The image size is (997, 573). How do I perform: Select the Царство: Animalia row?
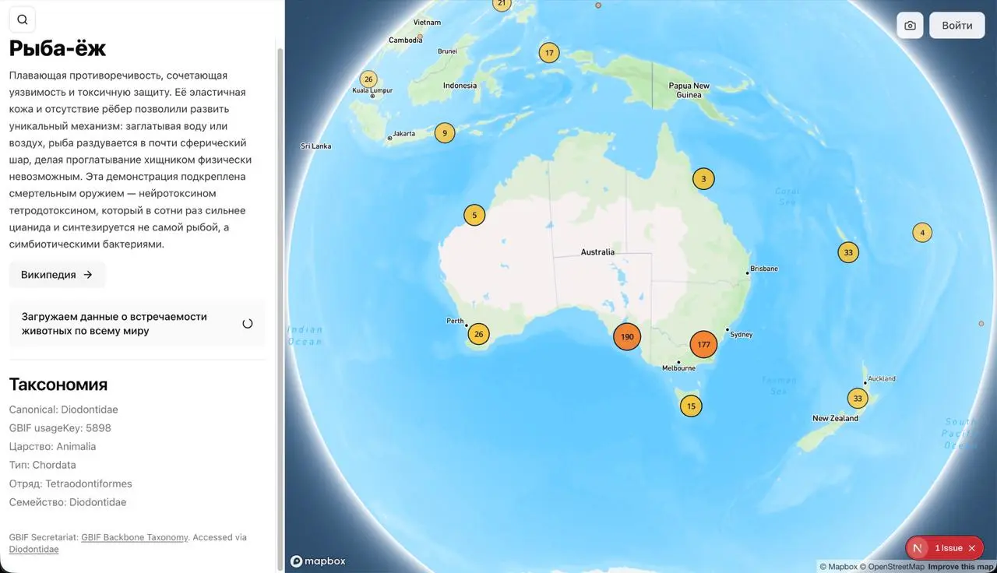point(53,447)
